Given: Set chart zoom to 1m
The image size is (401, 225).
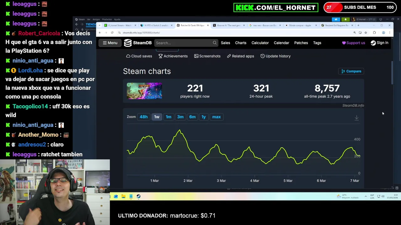Looking at the screenshot, I should [169, 117].
